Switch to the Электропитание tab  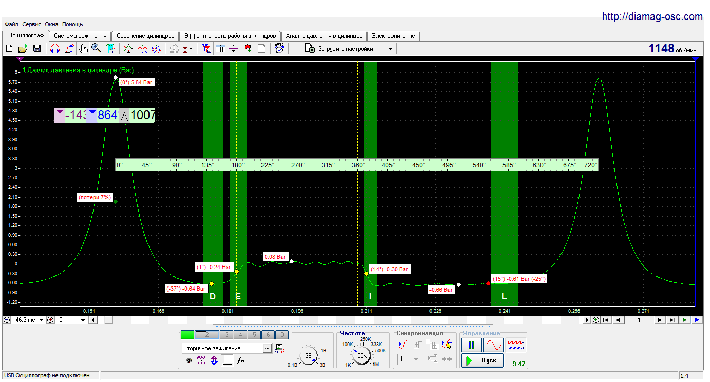(x=394, y=36)
